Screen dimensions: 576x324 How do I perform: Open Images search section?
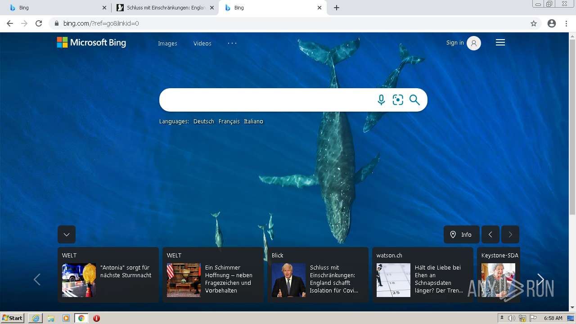167,44
